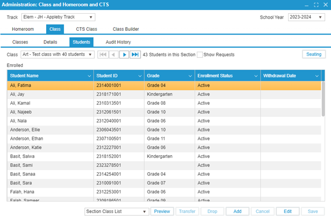The width and height of the screenshot is (331, 220).
Task: Open the Audit History tab
Action: 118,42
